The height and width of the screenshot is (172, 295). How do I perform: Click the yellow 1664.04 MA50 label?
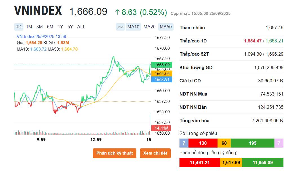pos(162,74)
